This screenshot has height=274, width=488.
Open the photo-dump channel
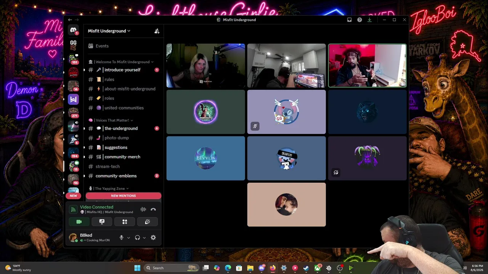(123, 138)
